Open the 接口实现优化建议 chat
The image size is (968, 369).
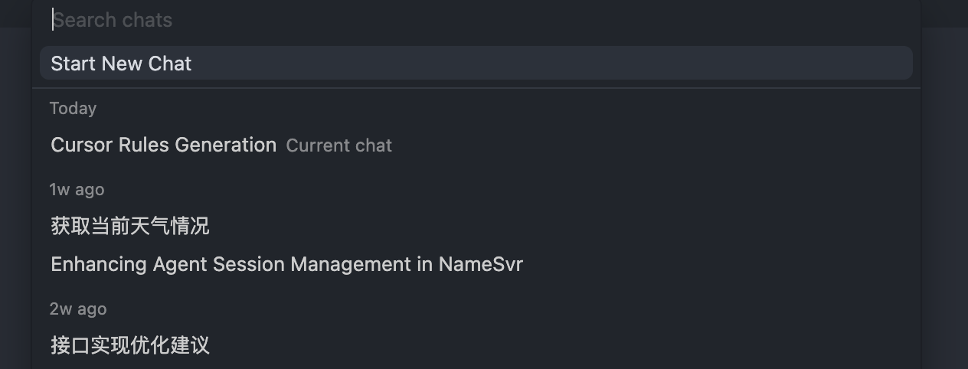[x=130, y=345]
